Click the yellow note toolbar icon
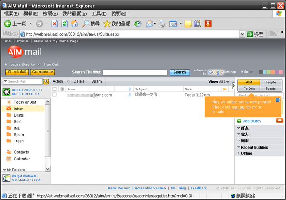This screenshot has height=200, width=286. pos(188,24)
